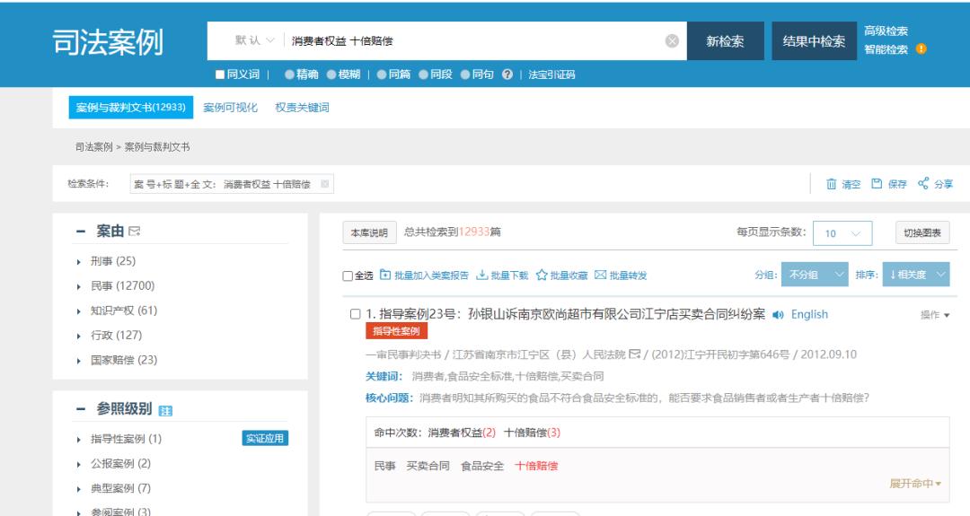Image resolution: width=970 pixels, height=516 pixels.
Task: Click the 司法案例 breadcrumb link
Action: [x=94, y=147]
